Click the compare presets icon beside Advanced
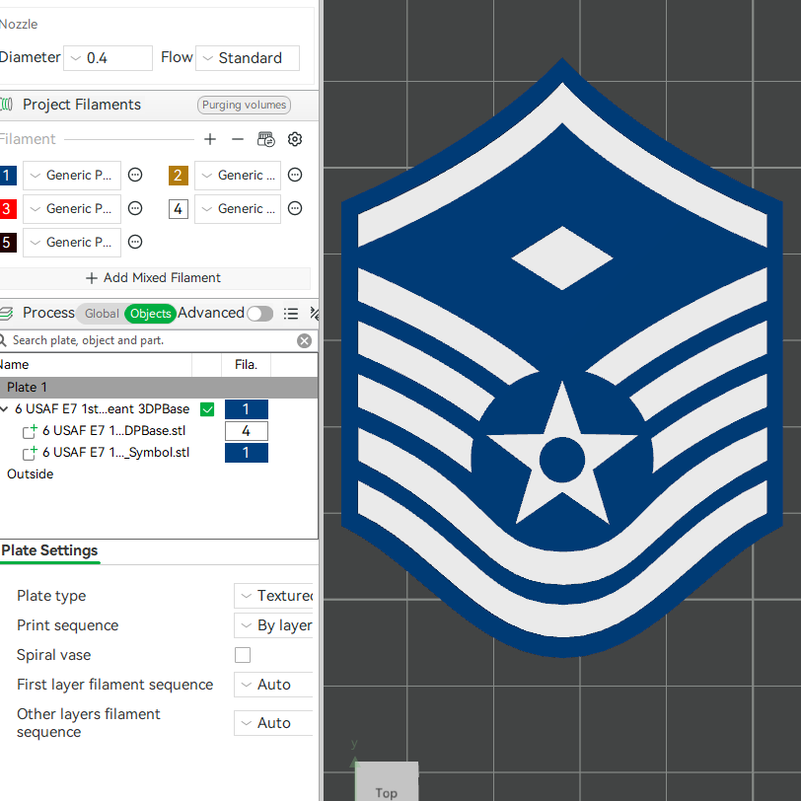This screenshot has height=801, width=801. tap(314, 313)
